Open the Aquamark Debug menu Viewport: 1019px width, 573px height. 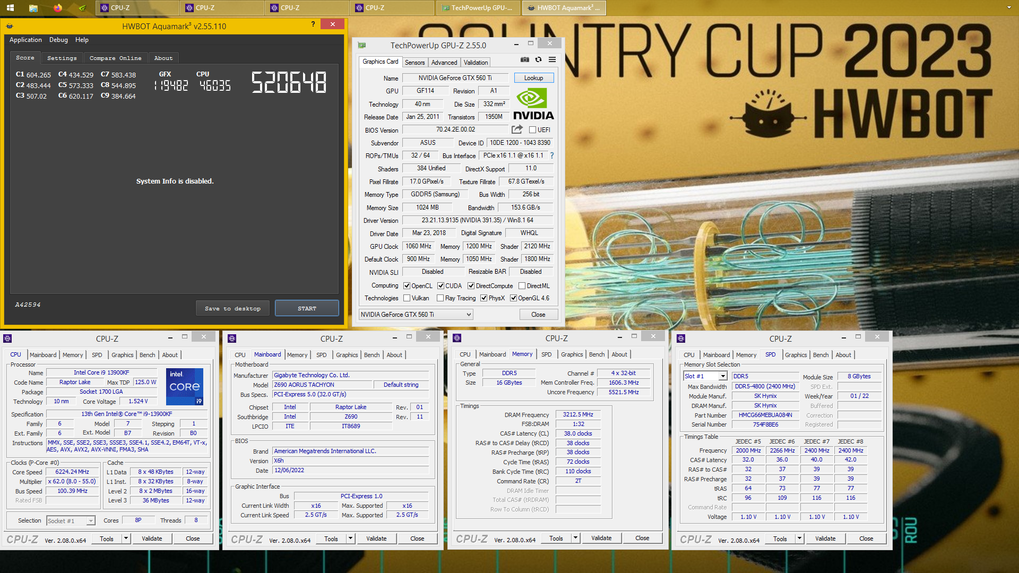(58, 40)
